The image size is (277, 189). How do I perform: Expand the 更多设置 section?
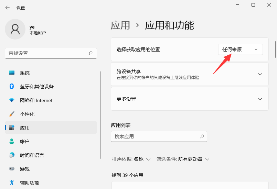(x=260, y=99)
